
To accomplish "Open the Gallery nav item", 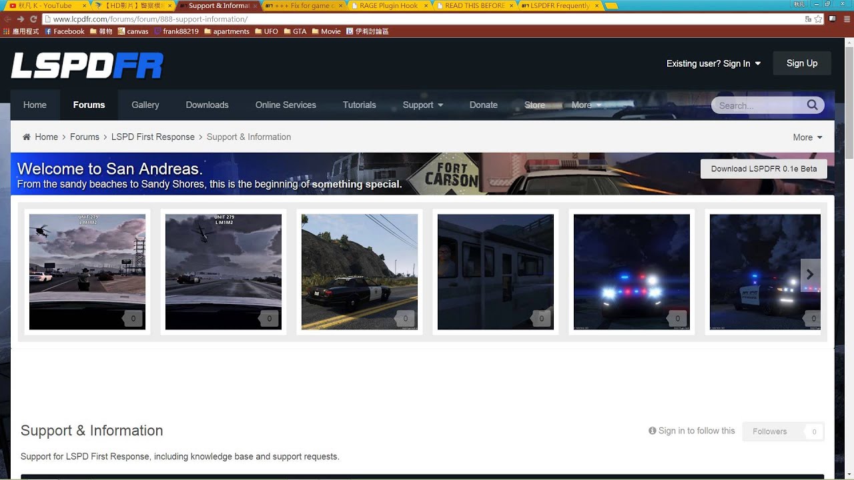I will [x=145, y=105].
